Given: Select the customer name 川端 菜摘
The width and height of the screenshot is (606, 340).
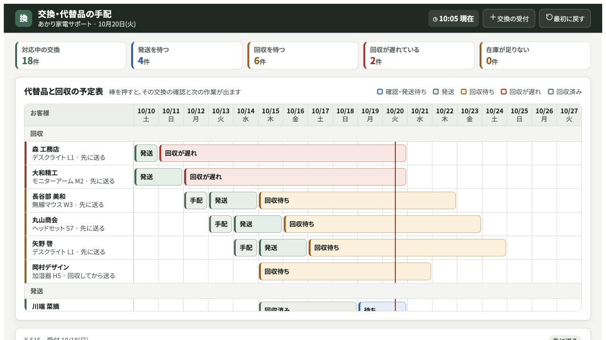Looking at the screenshot, I should click(45, 306).
